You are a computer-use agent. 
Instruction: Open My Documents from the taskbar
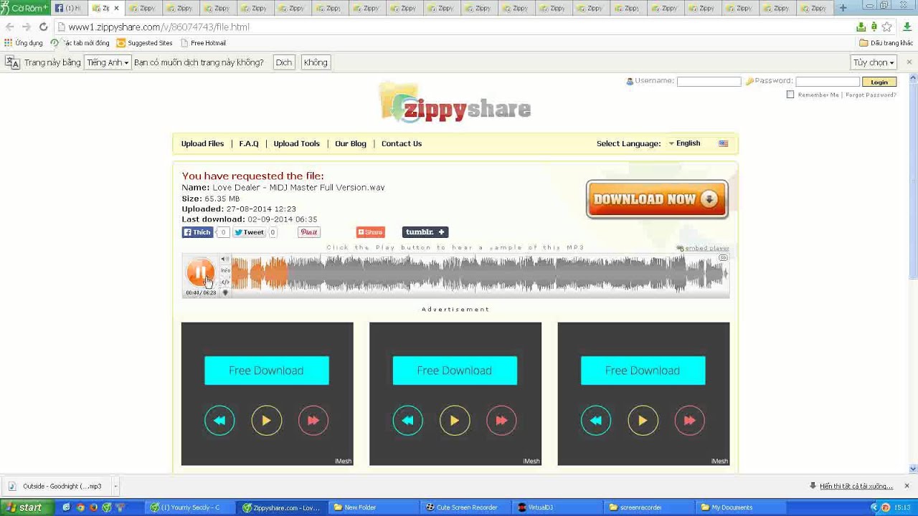click(x=740, y=507)
